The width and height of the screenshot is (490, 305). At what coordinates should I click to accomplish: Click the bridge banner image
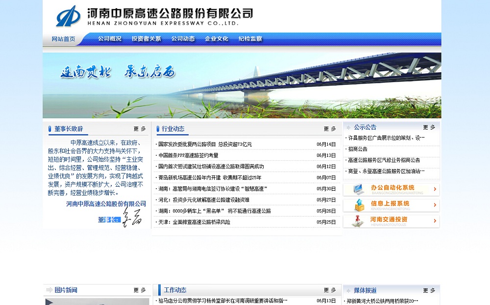coord(242,85)
